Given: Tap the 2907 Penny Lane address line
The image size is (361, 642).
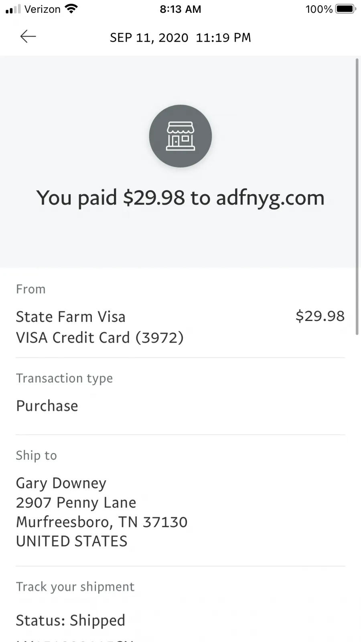Looking at the screenshot, I should click(x=76, y=502).
